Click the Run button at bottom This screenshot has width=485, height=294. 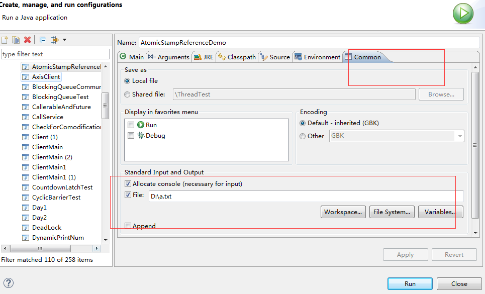(410, 283)
